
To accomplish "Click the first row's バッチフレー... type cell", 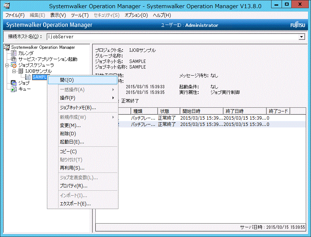I will pyautogui.click(x=143, y=118).
